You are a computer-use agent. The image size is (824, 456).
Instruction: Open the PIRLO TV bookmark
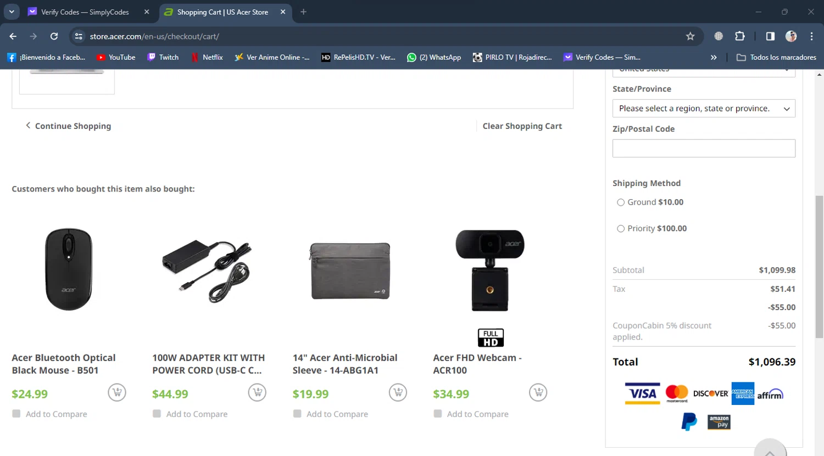click(513, 57)
